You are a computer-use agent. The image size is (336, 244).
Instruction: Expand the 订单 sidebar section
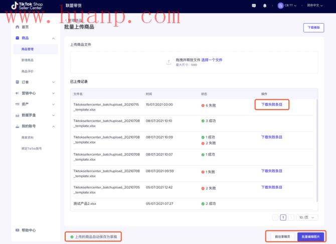[53, 82]
